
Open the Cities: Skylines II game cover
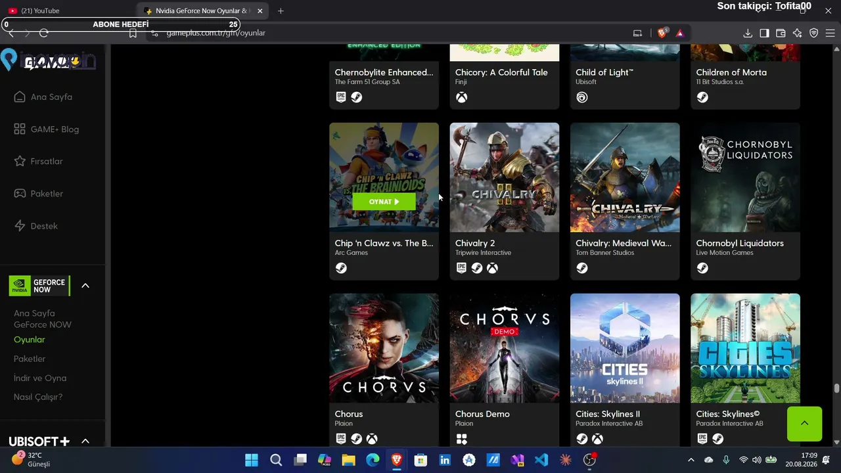click(x=625, y=348)
